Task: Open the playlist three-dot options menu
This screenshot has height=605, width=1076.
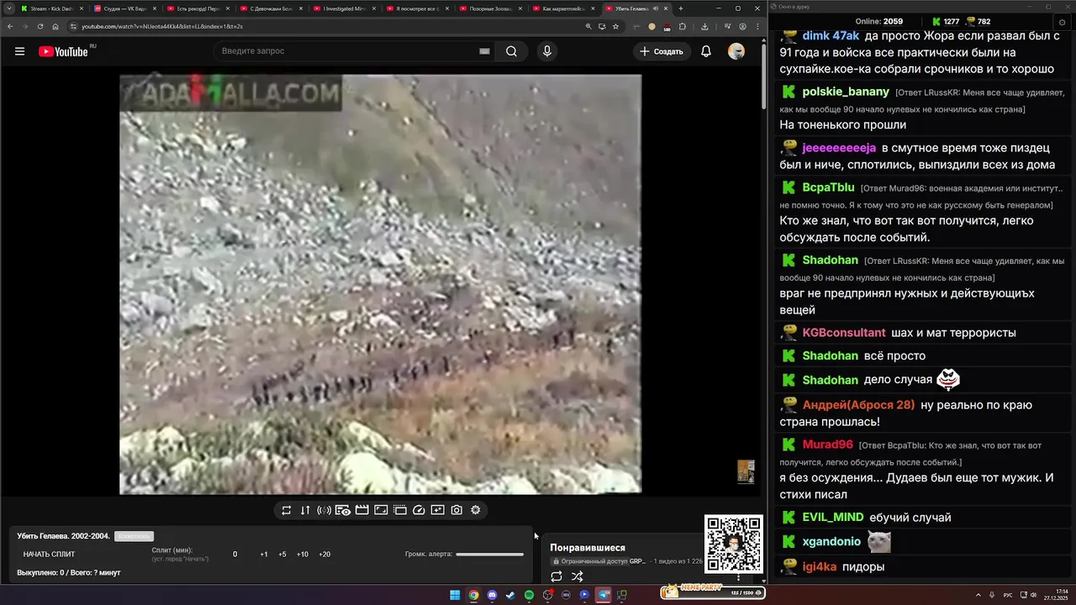Action: [739, 577]
